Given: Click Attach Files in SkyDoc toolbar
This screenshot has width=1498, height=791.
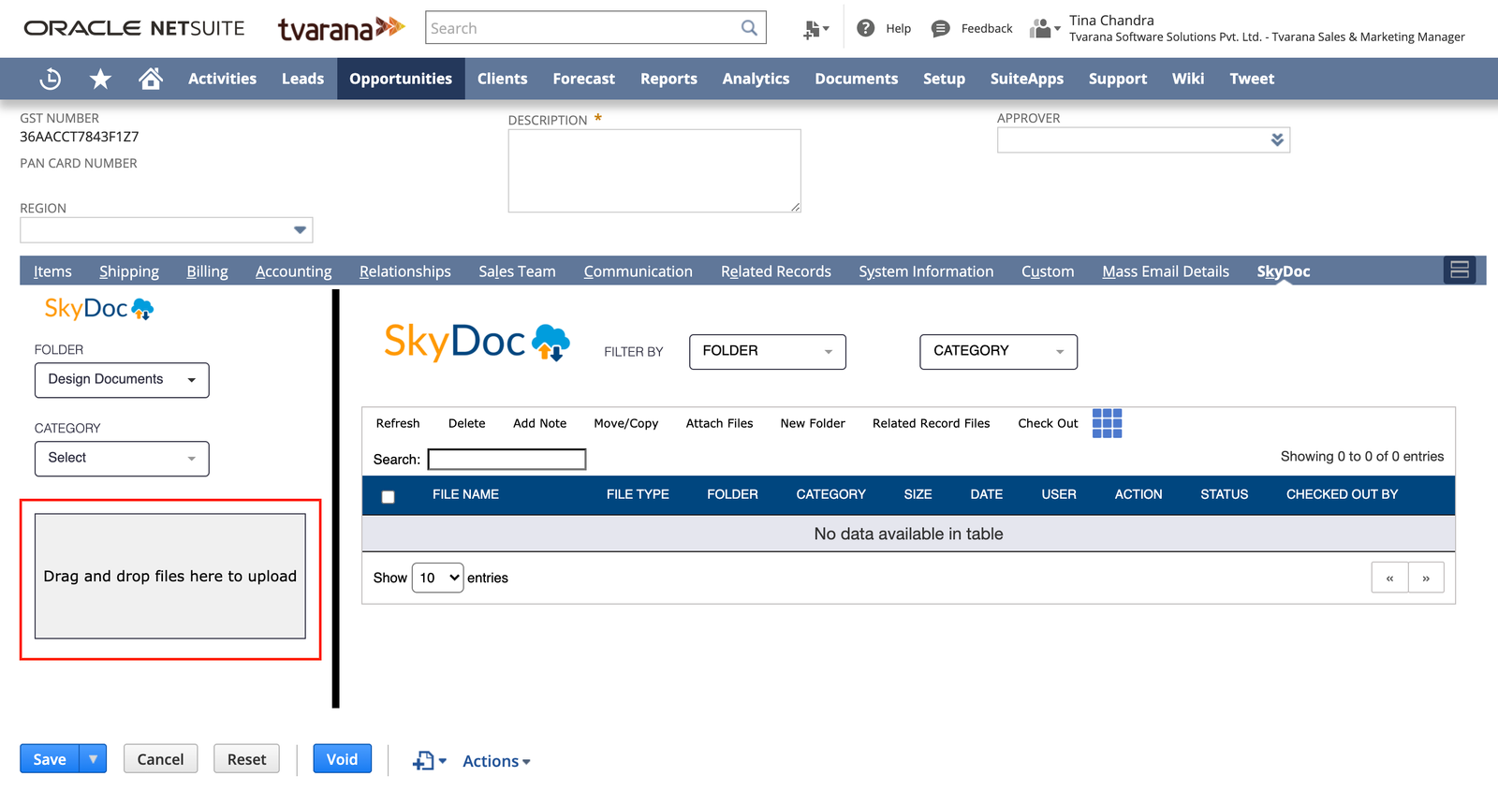Looking at the screenshot, I should (719, 423).
